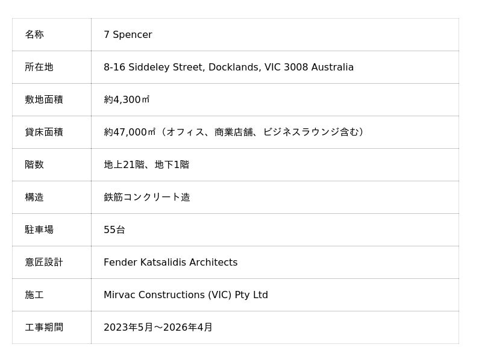Click the 貸床面積 row header
The height and width of the screenshot is (362, 482).
click(x=44, y=133)
